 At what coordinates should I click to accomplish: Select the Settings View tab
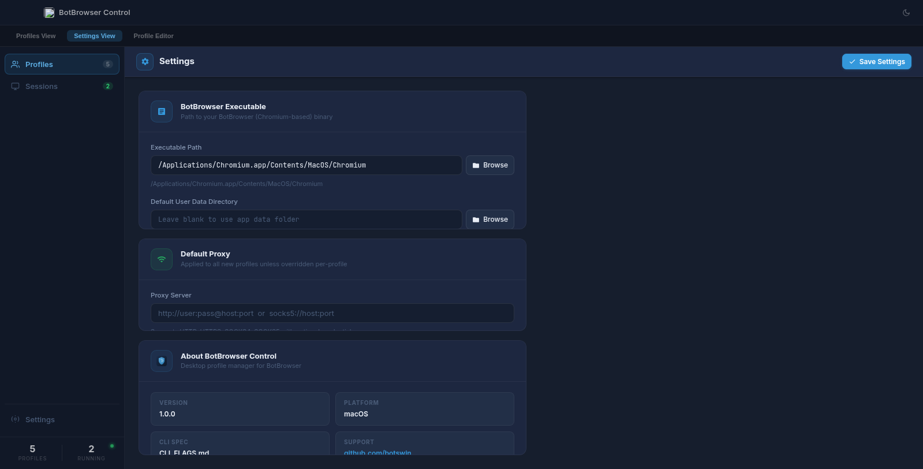pyautogui.click(x=95, y=36)
